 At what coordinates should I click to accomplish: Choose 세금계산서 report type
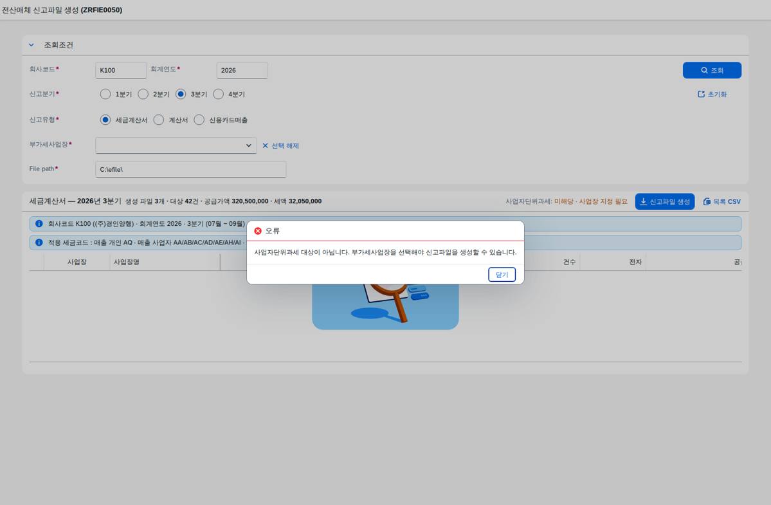coord(105,120)
